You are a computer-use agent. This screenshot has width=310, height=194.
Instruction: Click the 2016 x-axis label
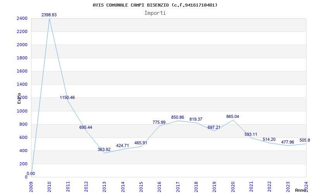coord(159,187)
